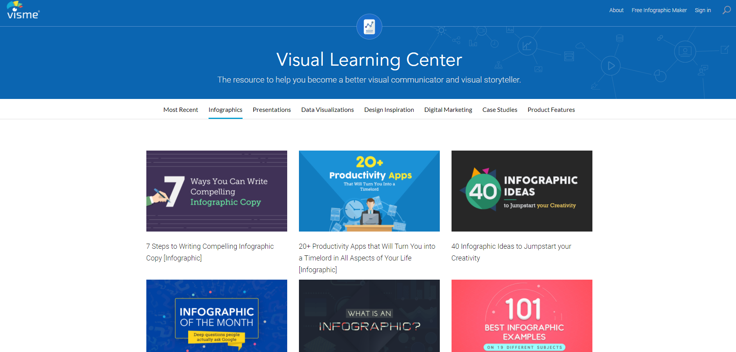Click the Visual Learning Center heading
The height and width of the screenshot is (352, 736).
click(369, 60)
